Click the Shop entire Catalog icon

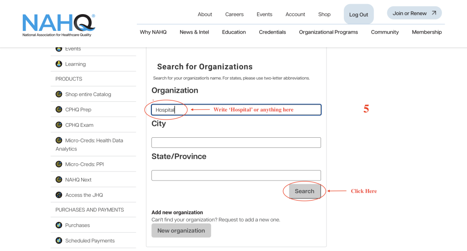pos(59,94)
